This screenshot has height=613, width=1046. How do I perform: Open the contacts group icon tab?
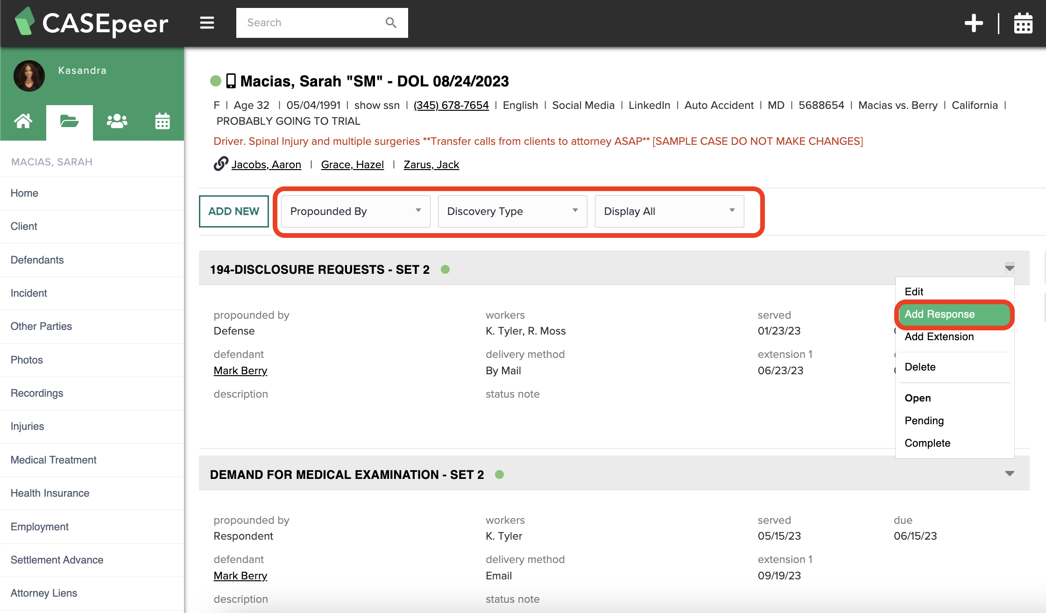(x=117, y=121)
